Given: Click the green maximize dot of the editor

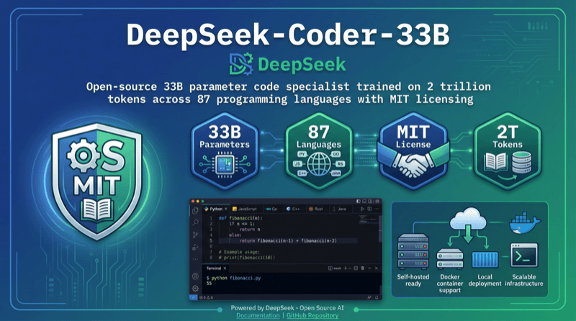Looking at the screenshot, I should click(x=202, y=202).
